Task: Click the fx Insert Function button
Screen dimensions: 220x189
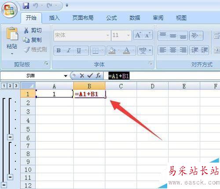Action: [99, 76]
